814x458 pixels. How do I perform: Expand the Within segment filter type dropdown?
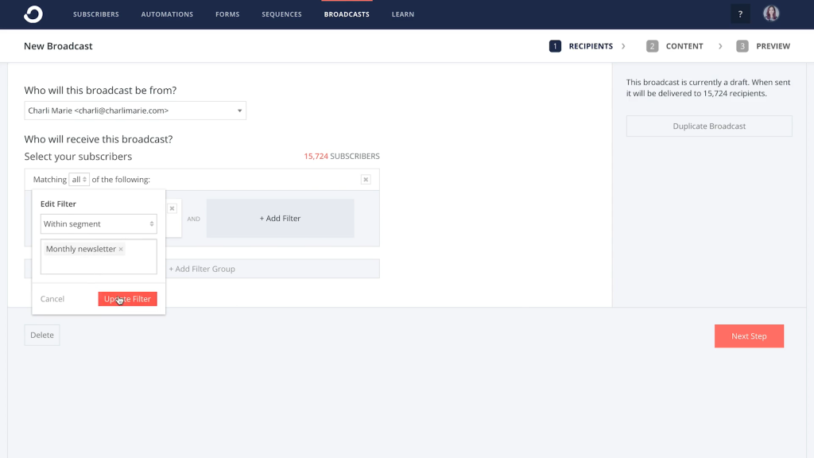pos(99,224)
